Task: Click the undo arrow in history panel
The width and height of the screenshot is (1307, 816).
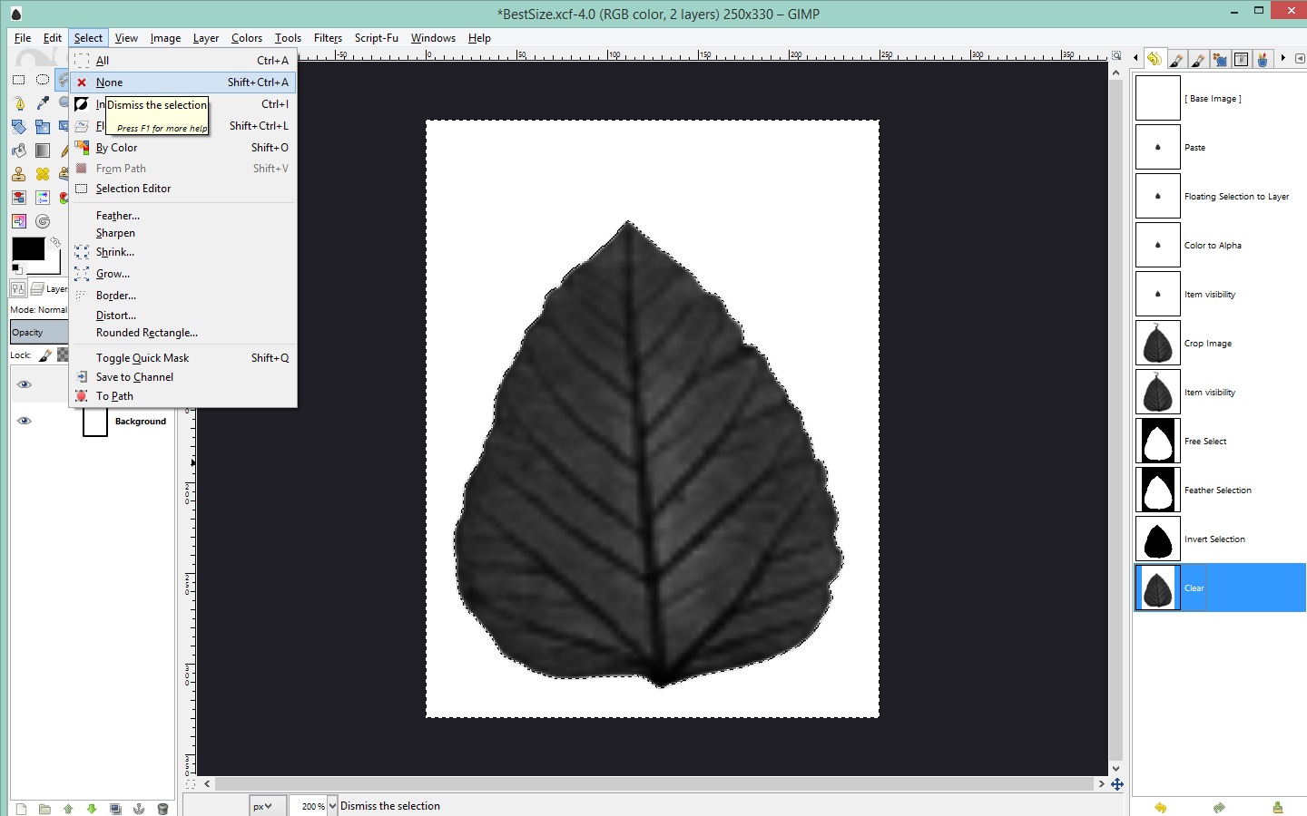Action: tap(1161, 807)
